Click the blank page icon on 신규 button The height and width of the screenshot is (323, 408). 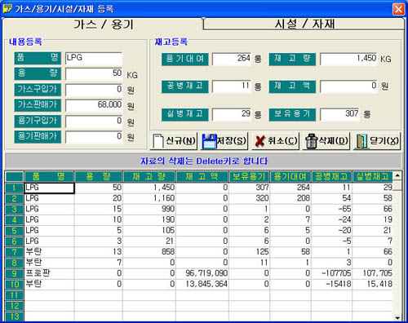[x=158, y=141]
